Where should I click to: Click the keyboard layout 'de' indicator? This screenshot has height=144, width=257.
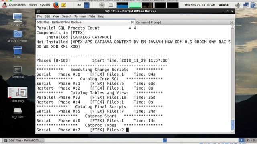(79, 5)
